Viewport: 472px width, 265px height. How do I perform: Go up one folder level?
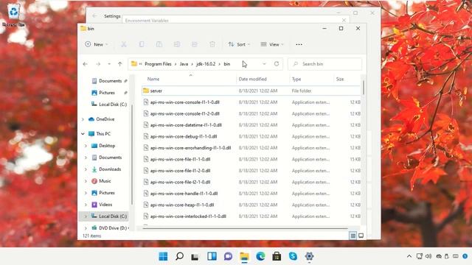(119, 64)
